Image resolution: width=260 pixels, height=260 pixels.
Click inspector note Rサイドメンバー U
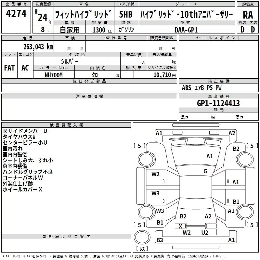tap(25, 131)
